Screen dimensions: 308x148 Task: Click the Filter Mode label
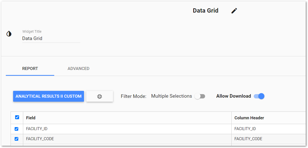[x=133, y=96]
